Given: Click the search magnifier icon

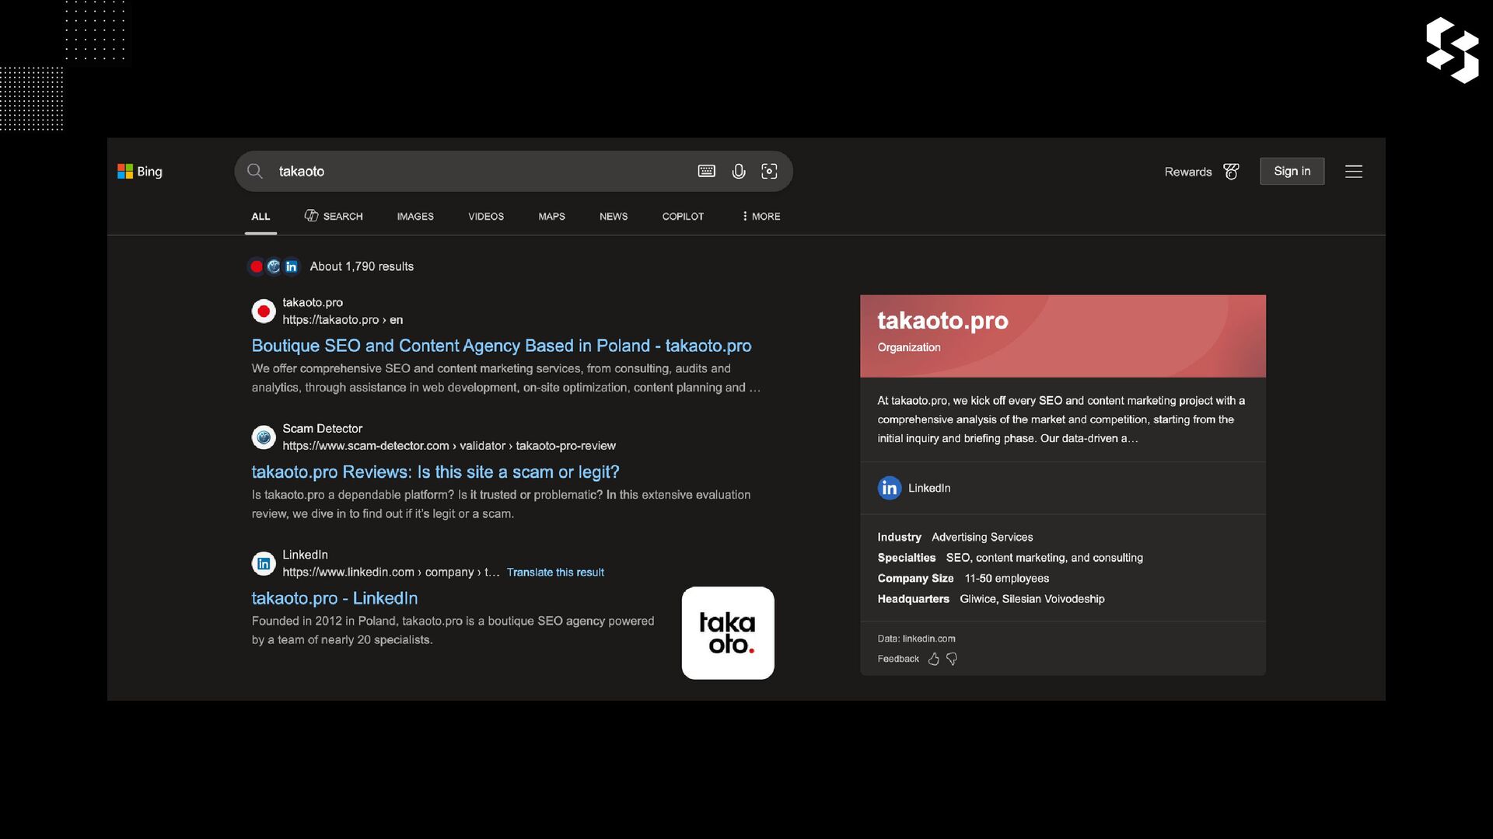Looking at the screenshot, I should click(255, 171).
